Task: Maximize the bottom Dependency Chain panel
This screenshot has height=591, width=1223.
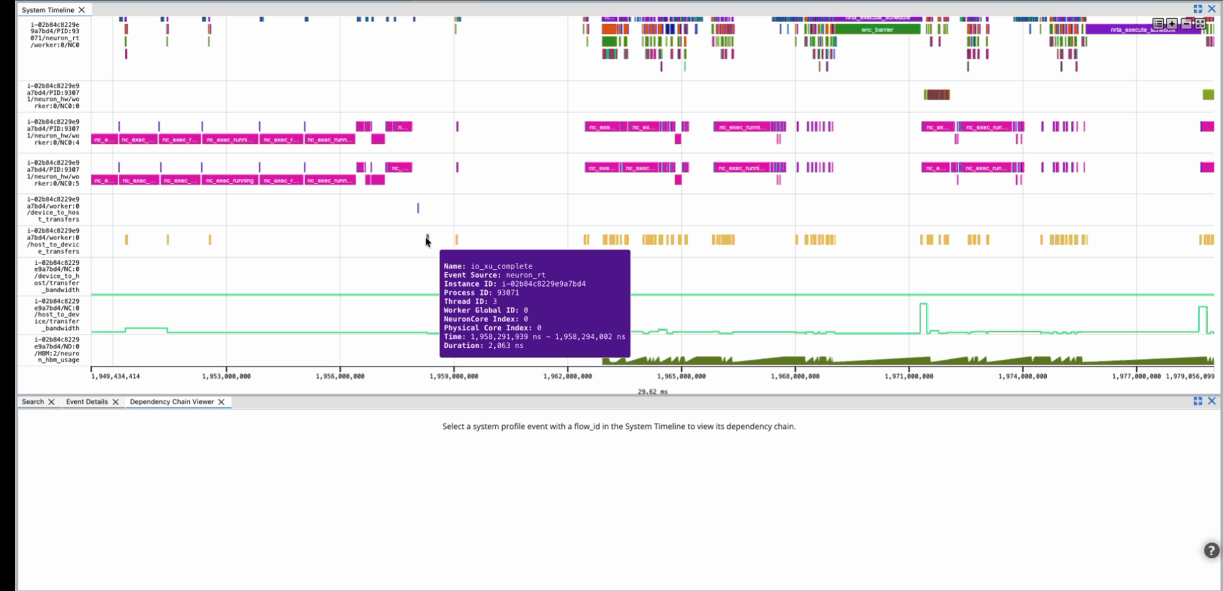Action: (1198, 401)
